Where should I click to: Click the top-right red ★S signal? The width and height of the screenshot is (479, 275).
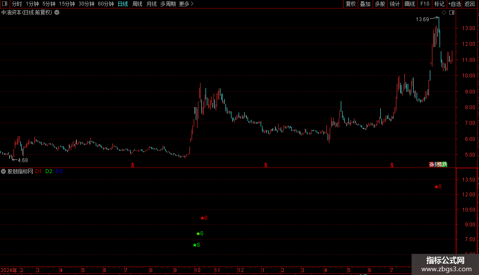coord(438,187)
